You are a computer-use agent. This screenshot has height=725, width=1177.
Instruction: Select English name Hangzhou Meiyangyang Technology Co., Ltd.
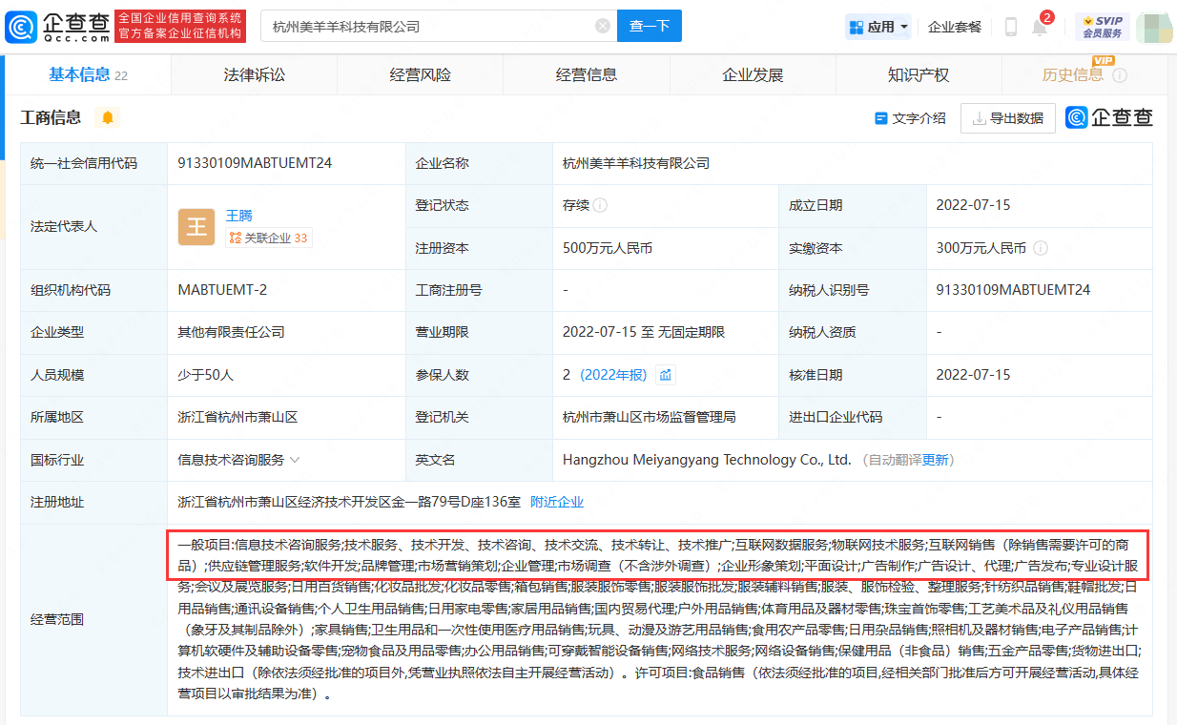[x=707, y=460]
